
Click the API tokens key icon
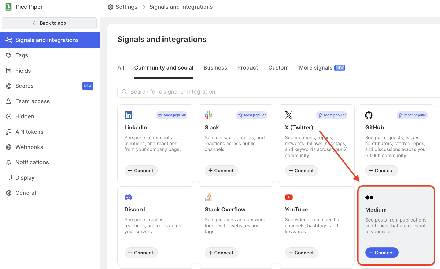[x=9, y=132]
